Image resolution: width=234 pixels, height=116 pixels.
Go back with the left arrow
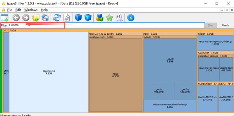[x=16, y=18]
